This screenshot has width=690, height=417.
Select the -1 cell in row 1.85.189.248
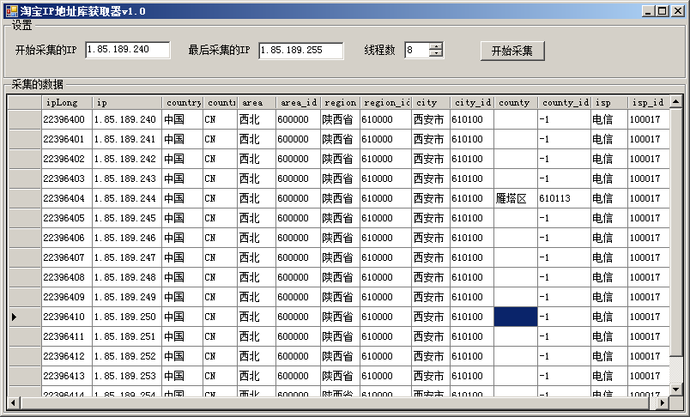(x=564, y=277)
